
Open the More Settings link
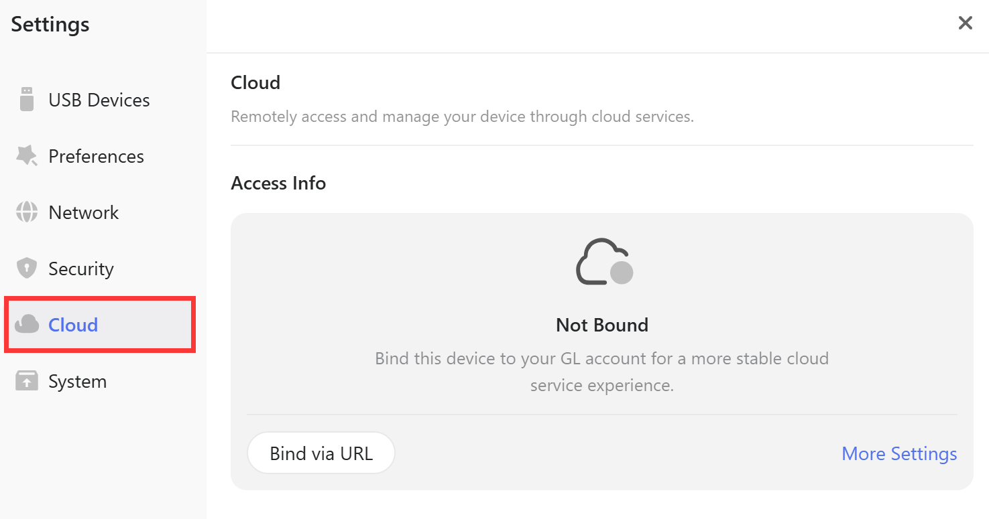point(899,453)
